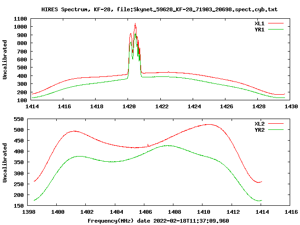
Task: Click the 1426 tick label on top plot
Action: (x=226, y=106)
